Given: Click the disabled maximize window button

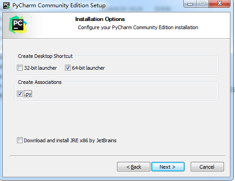Looking at the screenshot, I should click(x=203, y=4).
